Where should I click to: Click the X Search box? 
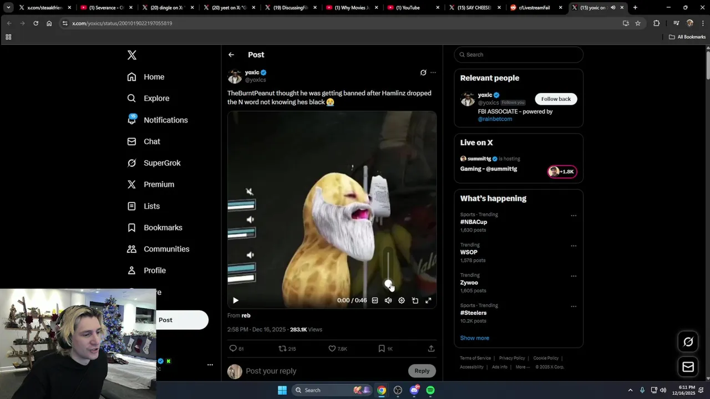pos(519,54)
